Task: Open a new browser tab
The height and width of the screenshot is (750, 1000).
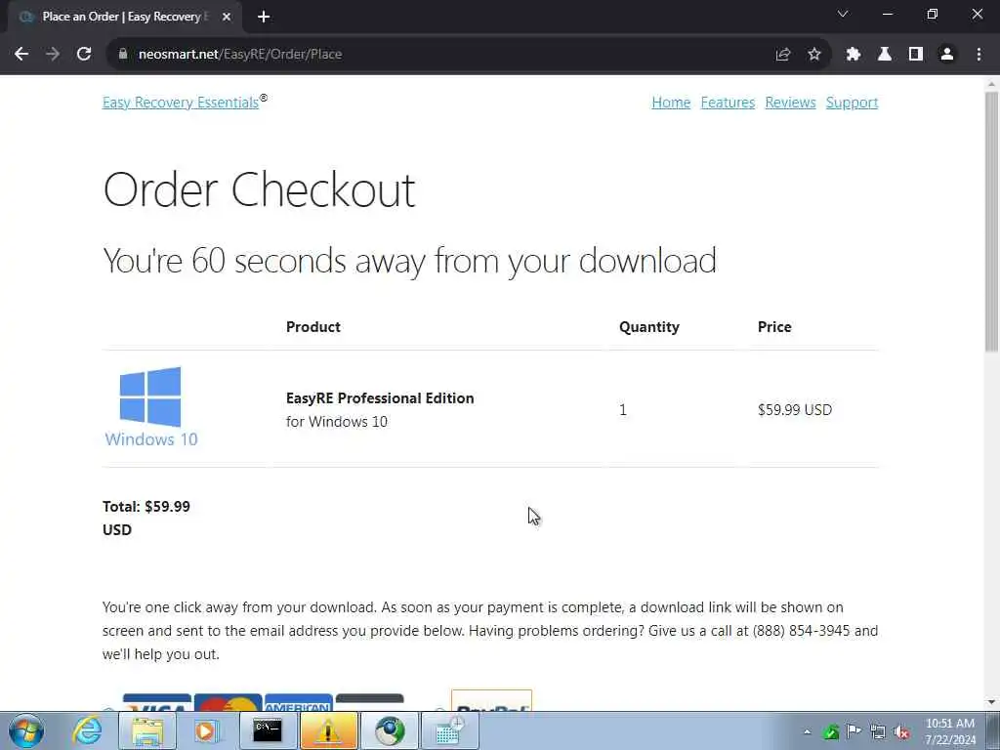Action: click(x=264, y=18)
